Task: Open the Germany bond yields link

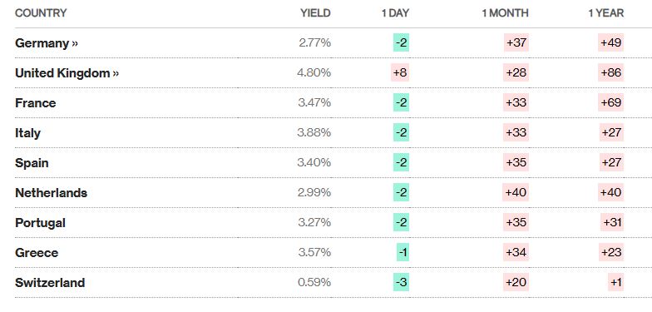Action: click(47, 43)
